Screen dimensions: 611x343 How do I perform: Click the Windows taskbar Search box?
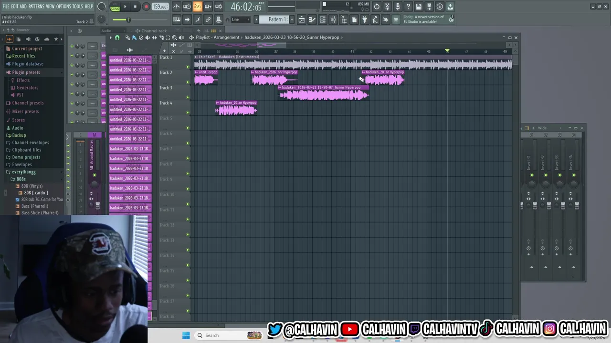pos(229,335)
